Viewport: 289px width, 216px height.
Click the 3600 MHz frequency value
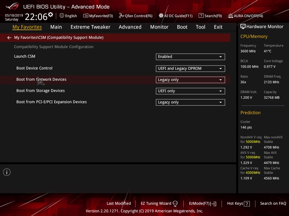tap(248, 51)
